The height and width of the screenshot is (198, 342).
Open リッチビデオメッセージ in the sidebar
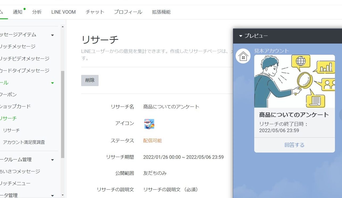point(25,59)
